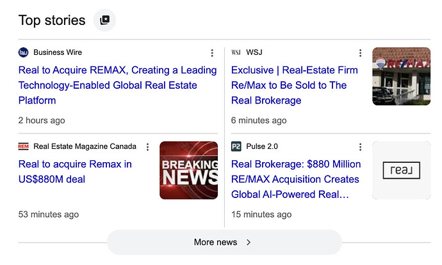Click the REM magazine logo icon
Viewport: 442px width, 265px height.
(24, 146)
